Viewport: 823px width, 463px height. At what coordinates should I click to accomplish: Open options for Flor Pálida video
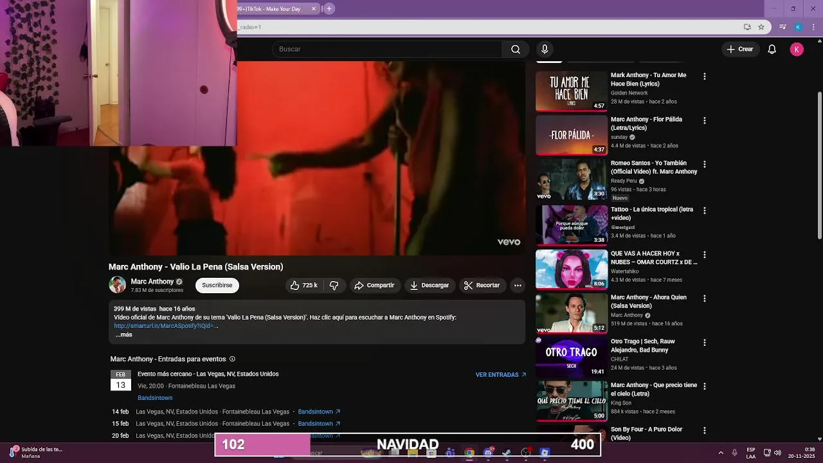(x=705, y=121)
